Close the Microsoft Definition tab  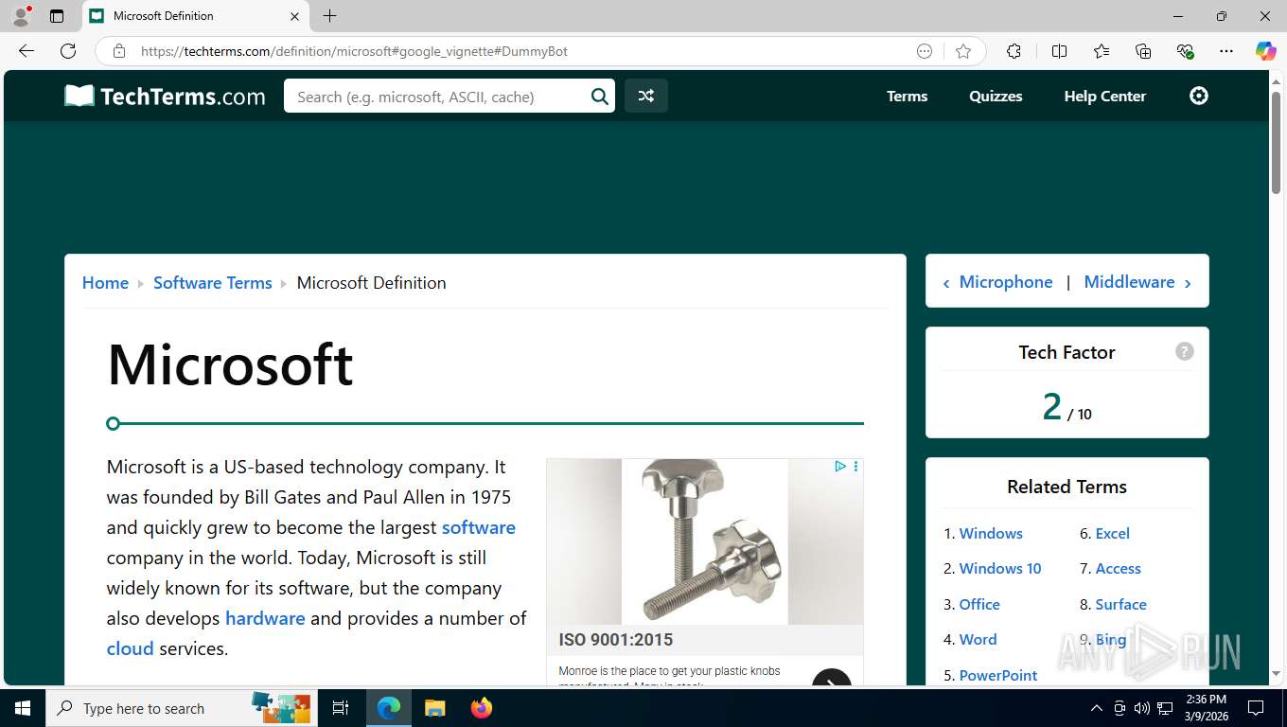[x=294, y=16]
